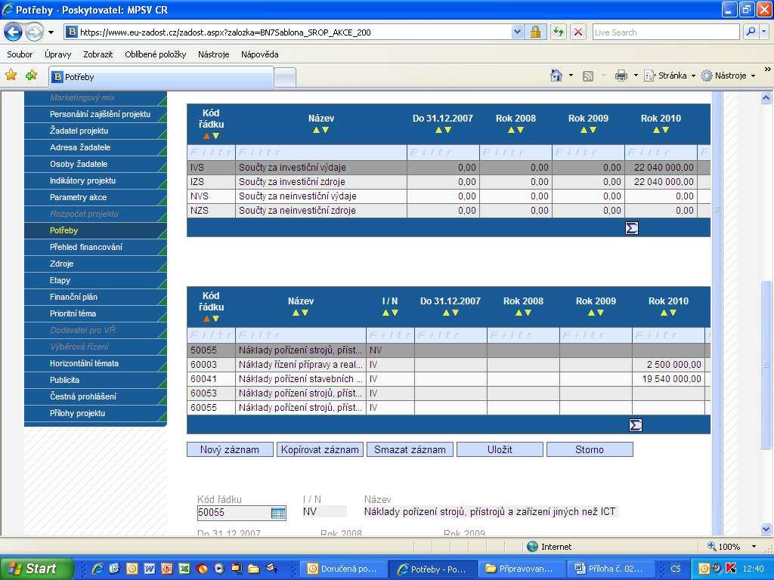Image resolution: width=774 pixels, height=580 pixels.
Task: Open the Nápověda menu
Action: [260, 54]
